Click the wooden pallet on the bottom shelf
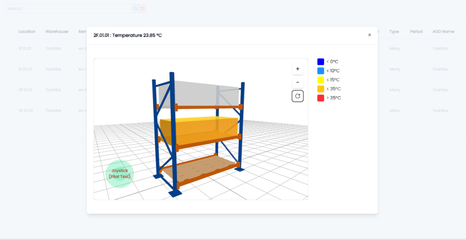The width and height of the screenshot is (466, 240). [200, 167]
